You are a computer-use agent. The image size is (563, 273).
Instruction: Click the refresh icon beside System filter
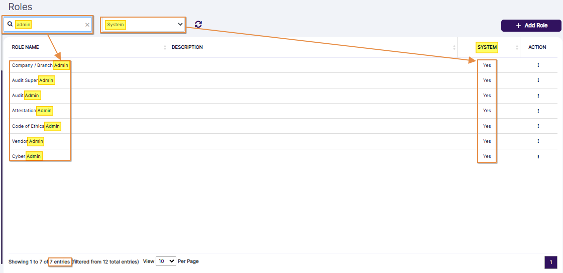pyautogui.click(x=198, y=24)
